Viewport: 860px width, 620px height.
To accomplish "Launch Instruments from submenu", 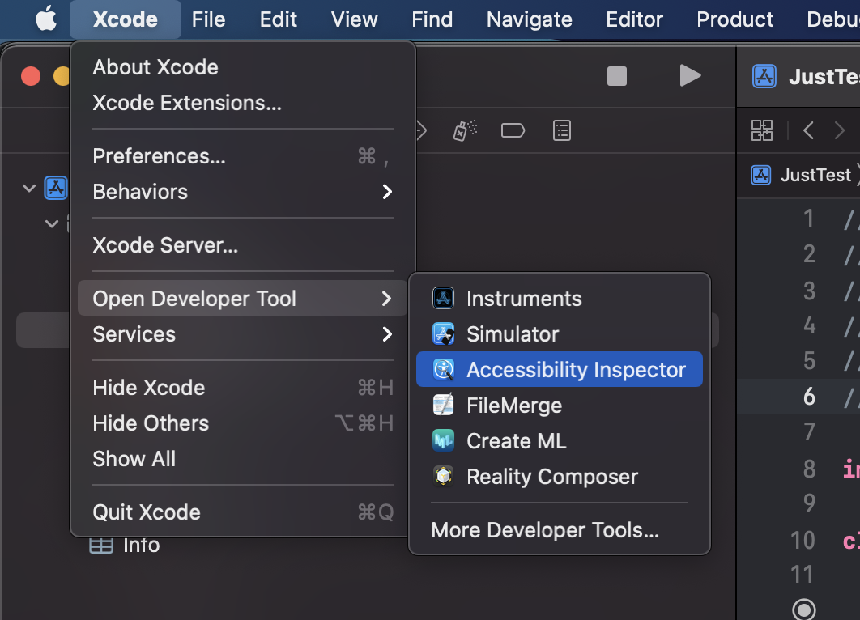I will (560, 298).
